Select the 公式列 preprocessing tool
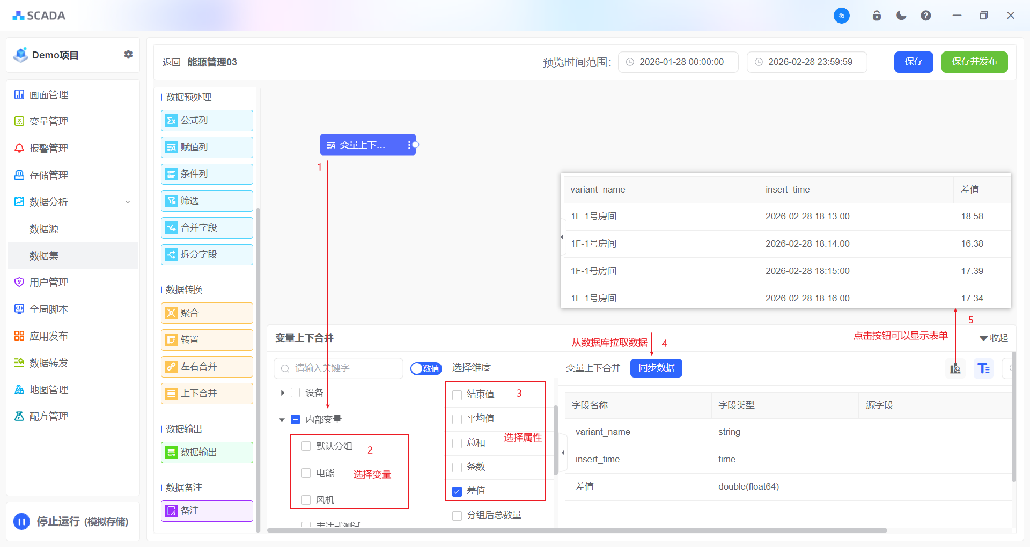Viewport: 1030px width, 547px height. point(207,120)
